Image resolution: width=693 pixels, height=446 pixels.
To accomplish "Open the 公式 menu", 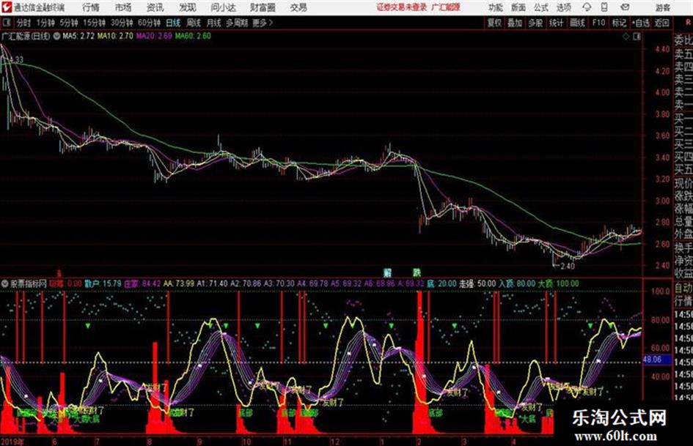I will pyautogui.click(x=540, y=7).
